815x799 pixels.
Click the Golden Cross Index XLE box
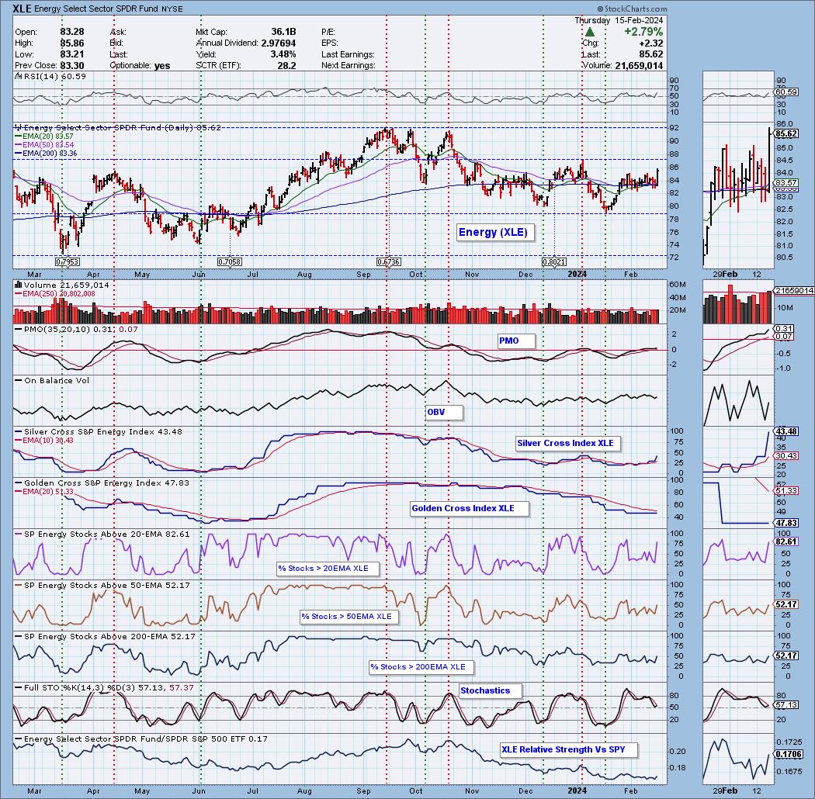click(x=470, y=509)
